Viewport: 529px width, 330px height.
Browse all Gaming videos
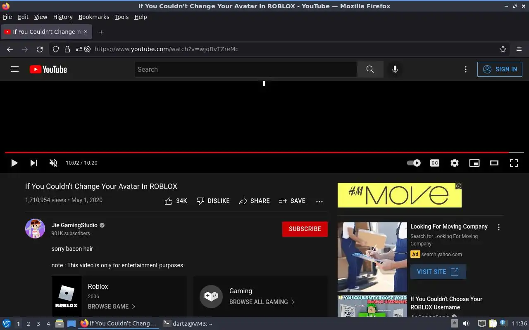262,302
